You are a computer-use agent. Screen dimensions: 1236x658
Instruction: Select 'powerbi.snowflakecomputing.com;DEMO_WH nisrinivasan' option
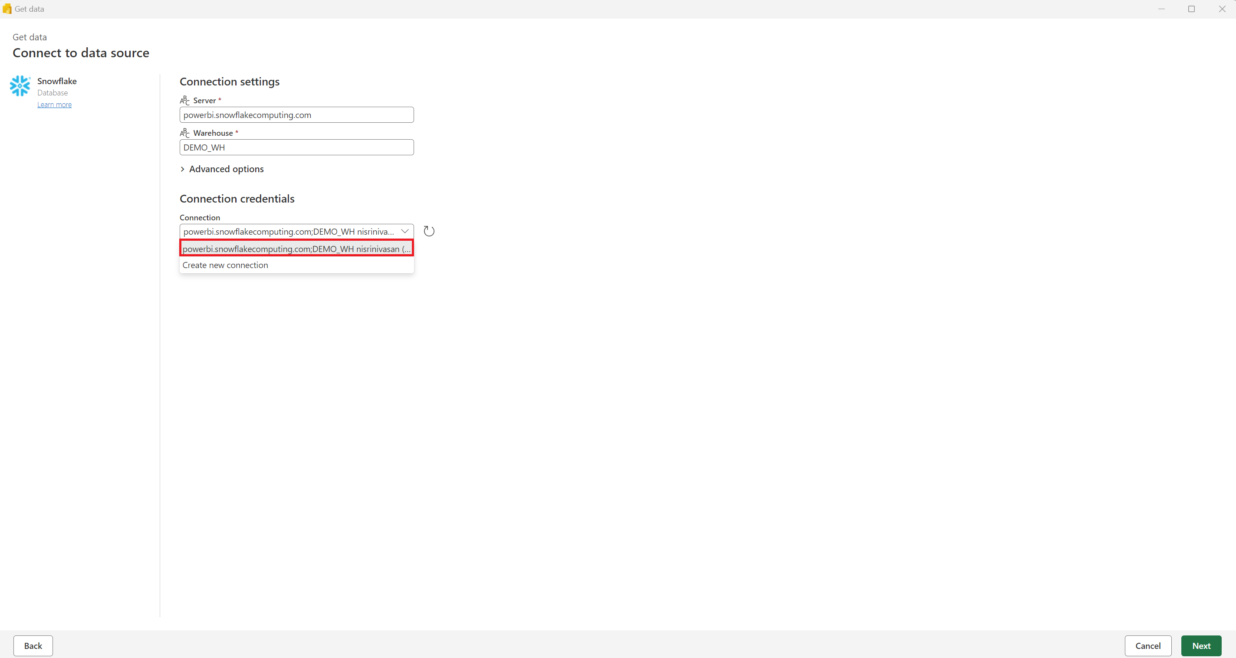point(296,249)
